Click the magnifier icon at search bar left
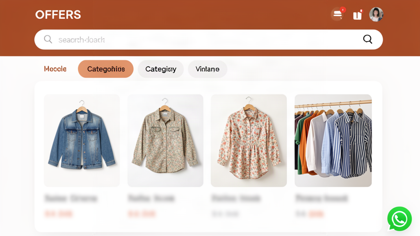This screenshot has height=236, width=420. pyautogui.click(x=48, y=39)
